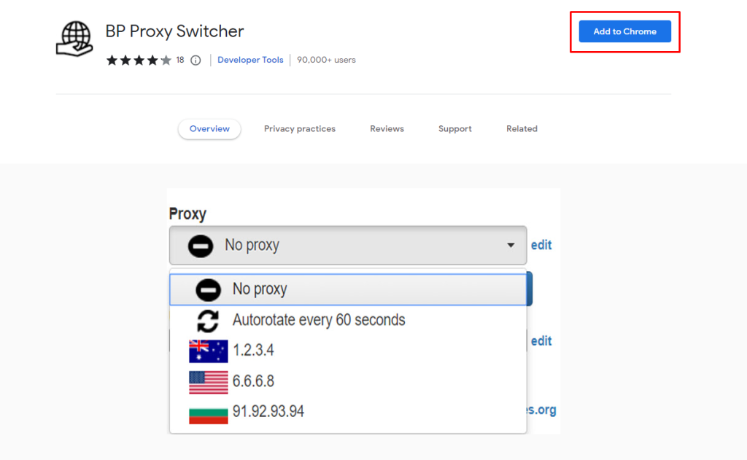The image size is (747, 460).
Task: Return to the Overview tab
Action: [209, 128]
